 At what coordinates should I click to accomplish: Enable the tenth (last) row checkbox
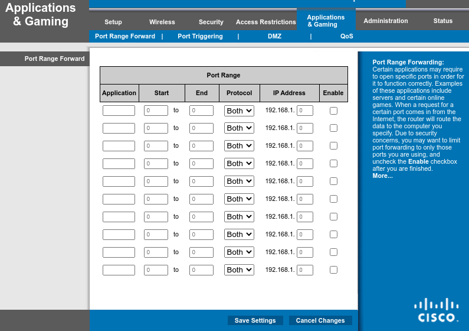pos(333,270)
